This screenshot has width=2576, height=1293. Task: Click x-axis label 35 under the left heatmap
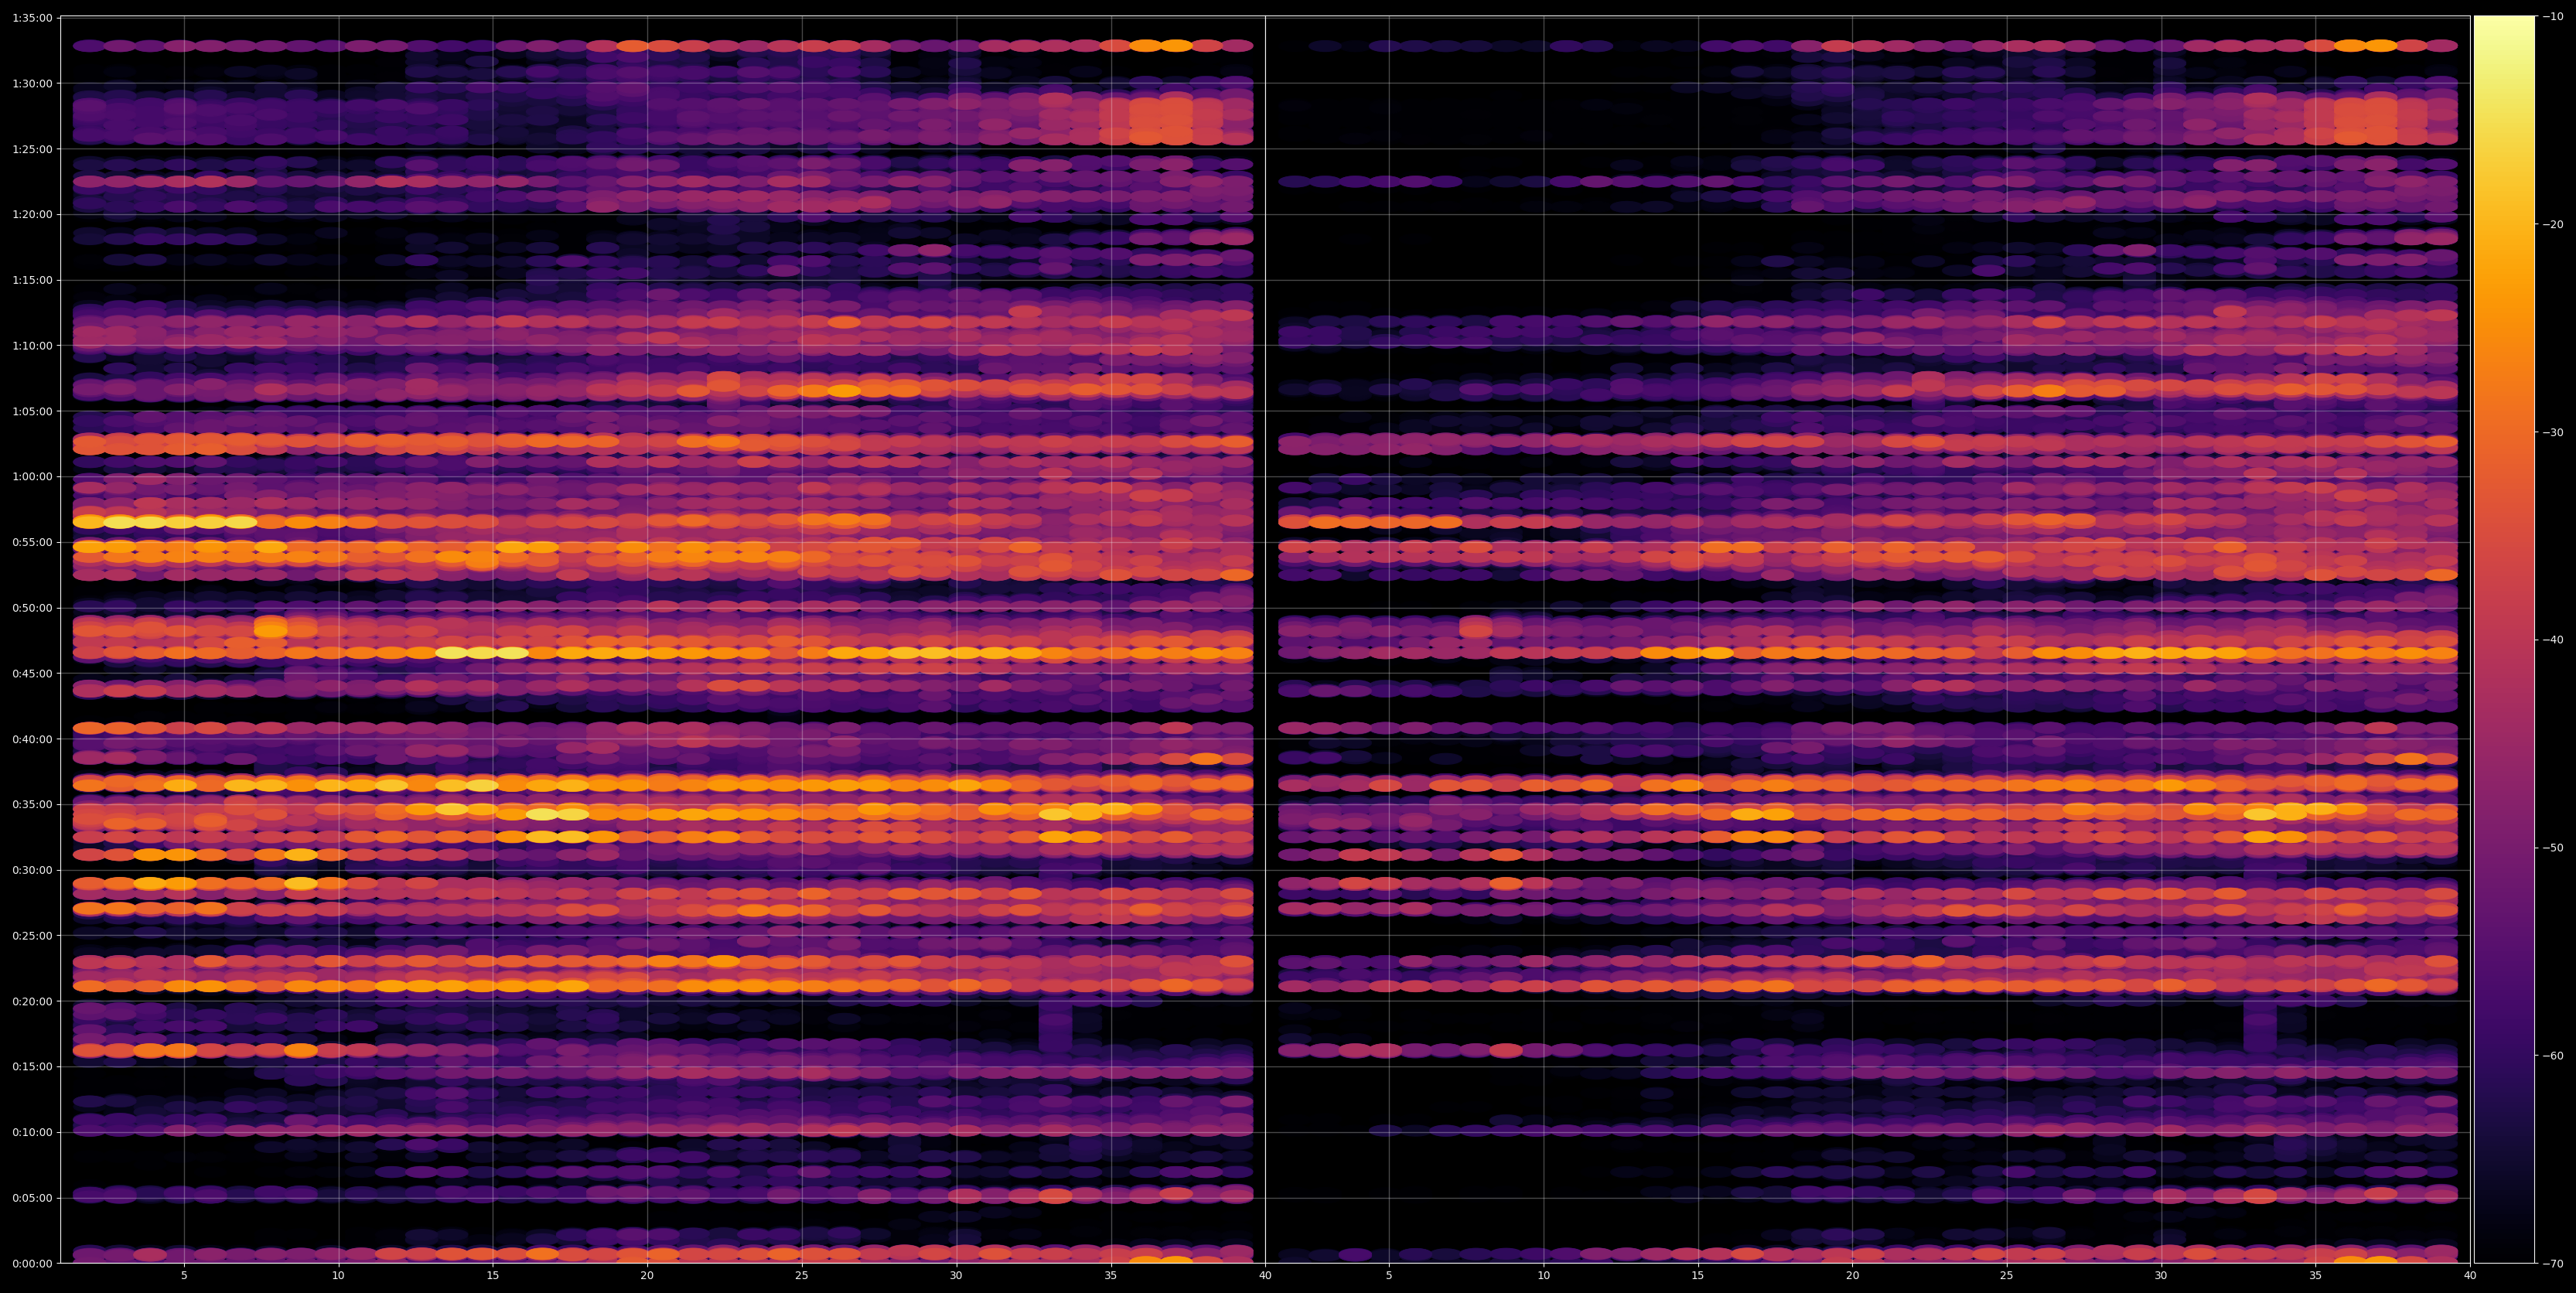click(x=1111, y=1276)
